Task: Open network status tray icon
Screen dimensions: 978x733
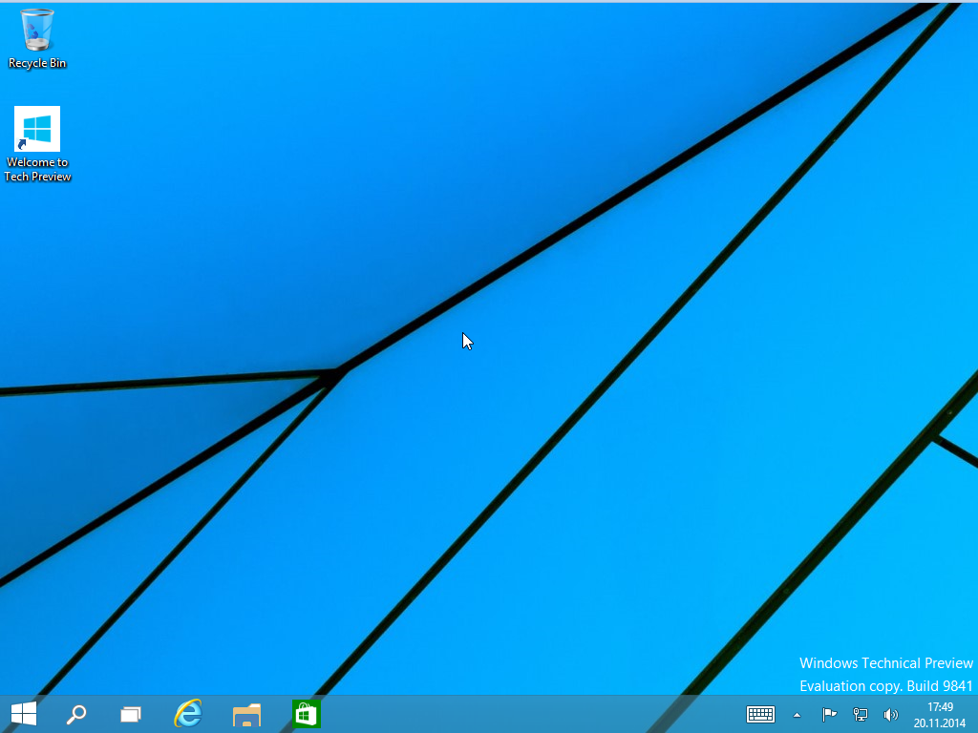Action: click(861, 715)
